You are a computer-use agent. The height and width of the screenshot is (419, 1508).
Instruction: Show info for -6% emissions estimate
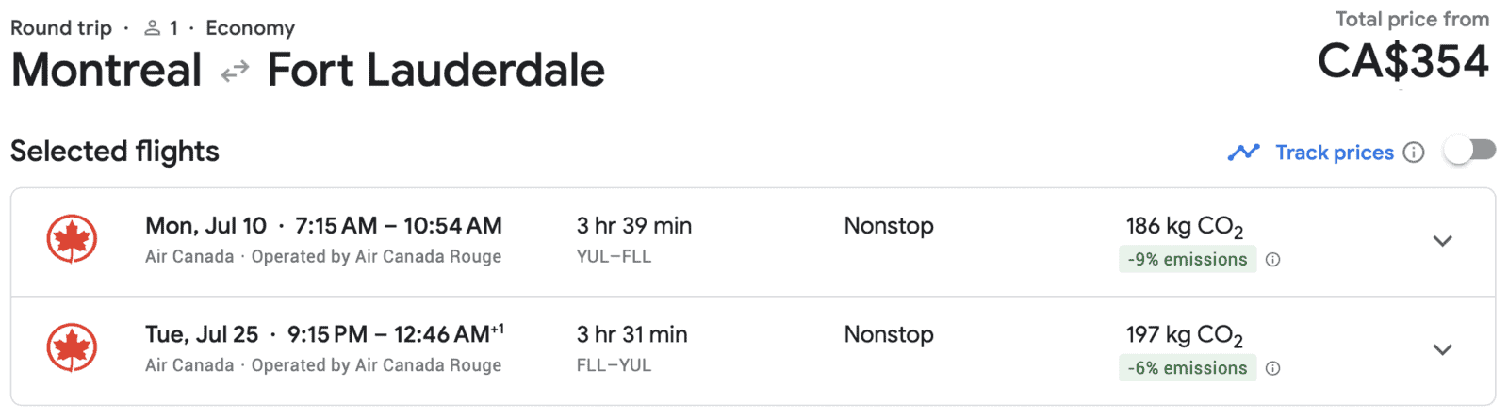[1272, 368]
